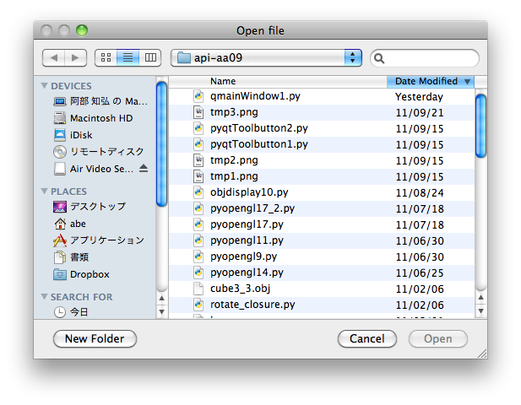The image size is (521, 405).
Task: Select the pyopengl17.py file icon
Action: (x=198, y=224)
